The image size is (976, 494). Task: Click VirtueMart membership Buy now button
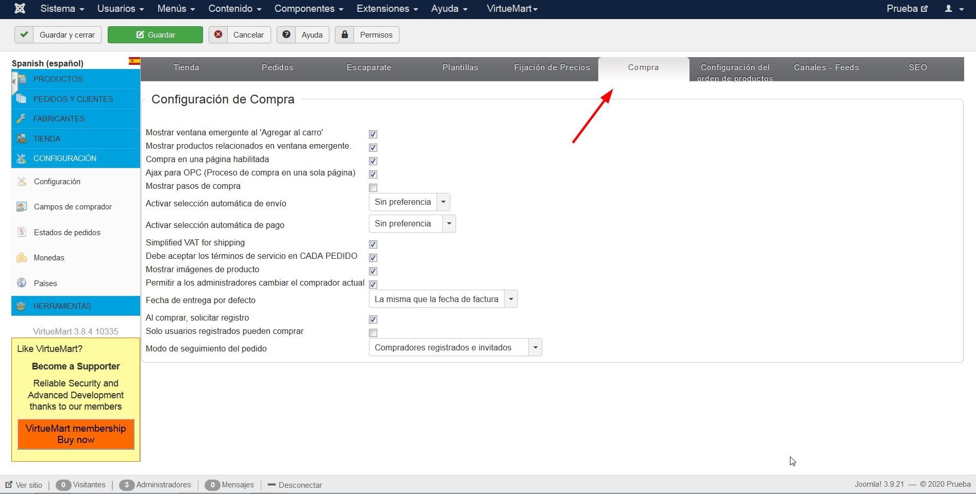click(76, 434)
